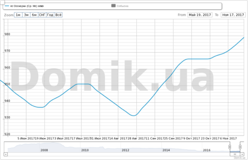The width and height of the screenshot is (248, 160).
Task: Click the 980 y-axis label
Action: (x=7, y=34)
